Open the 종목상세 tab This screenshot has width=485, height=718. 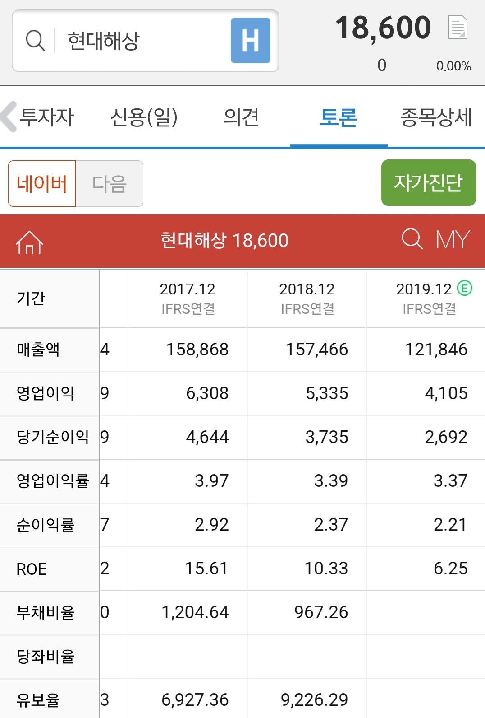coord(436,117)
